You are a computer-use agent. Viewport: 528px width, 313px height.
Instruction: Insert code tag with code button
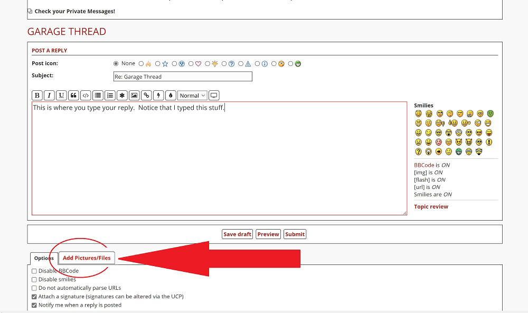pos(86,96)
